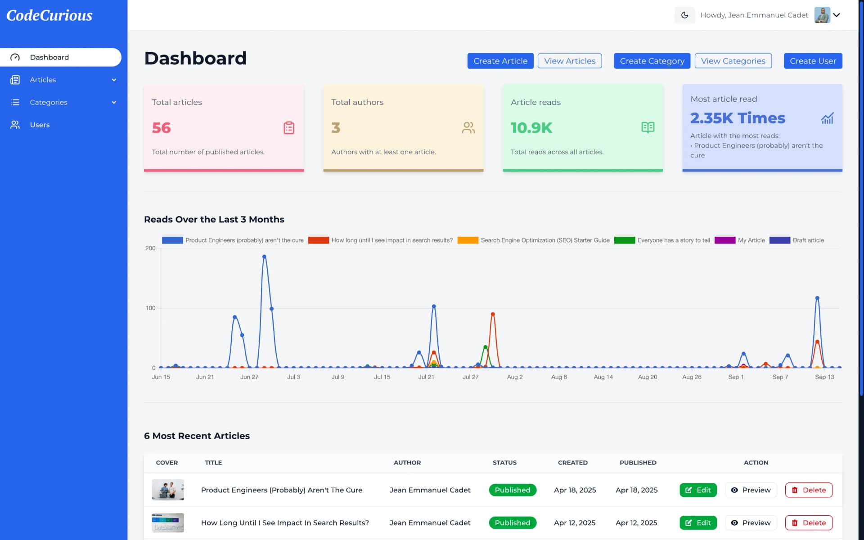Click the Users icon in sidebar
The height and width of the screenshot is (540, 864).
pos(15,125)
